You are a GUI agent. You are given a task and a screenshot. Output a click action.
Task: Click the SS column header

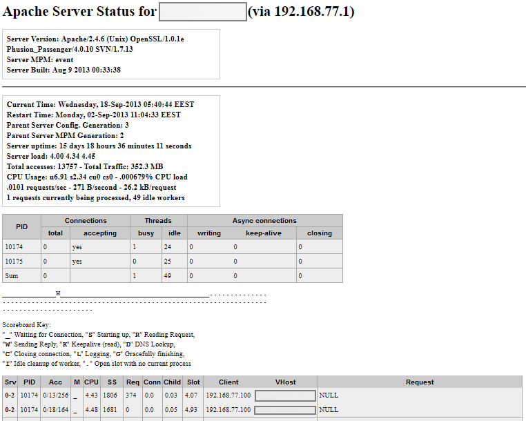coord(112,382)
